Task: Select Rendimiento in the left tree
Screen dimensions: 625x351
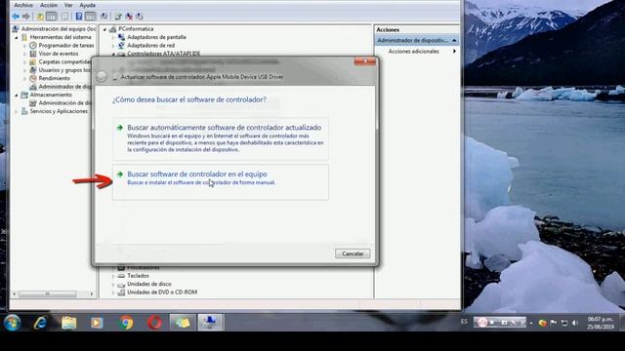Action: point(55,78)
